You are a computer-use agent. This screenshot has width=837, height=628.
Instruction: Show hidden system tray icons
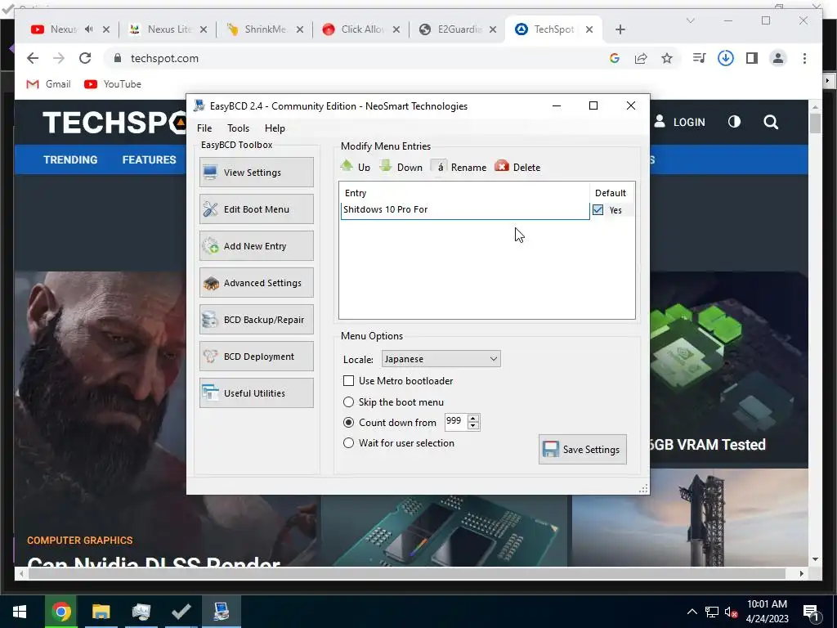[692, 612]
